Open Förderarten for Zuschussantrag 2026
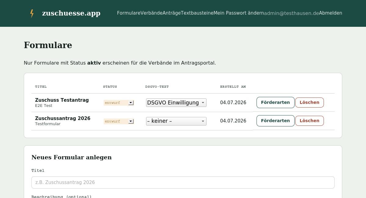This screenshot has height=198, width=366. click(x=275, y=121)
